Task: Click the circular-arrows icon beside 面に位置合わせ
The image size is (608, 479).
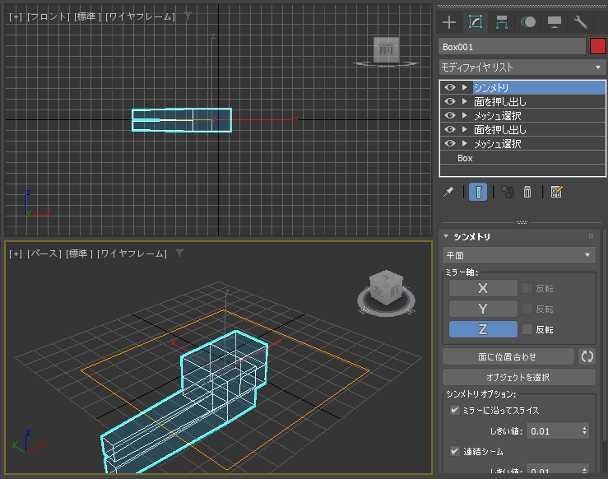Action: click(587, 356)
